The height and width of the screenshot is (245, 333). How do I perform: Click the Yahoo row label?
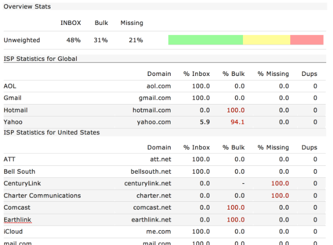[x=13, y=122]
